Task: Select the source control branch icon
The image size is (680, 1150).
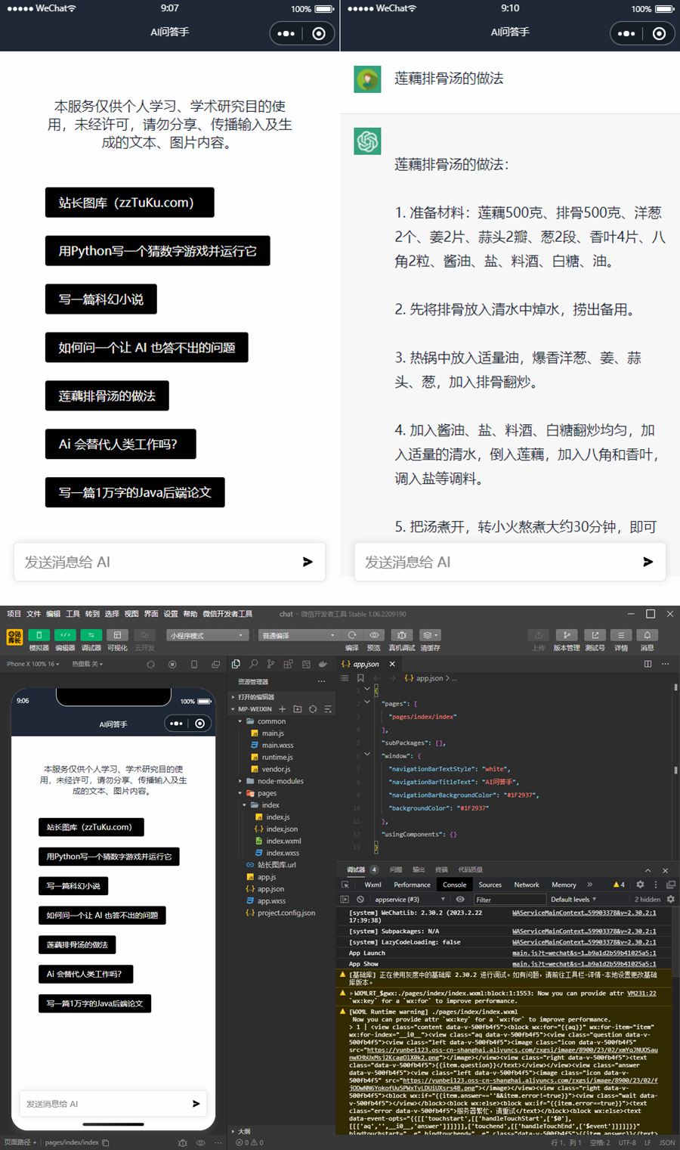Action: [x=270, y=664]
